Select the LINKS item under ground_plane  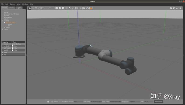[x=10, y=24]
